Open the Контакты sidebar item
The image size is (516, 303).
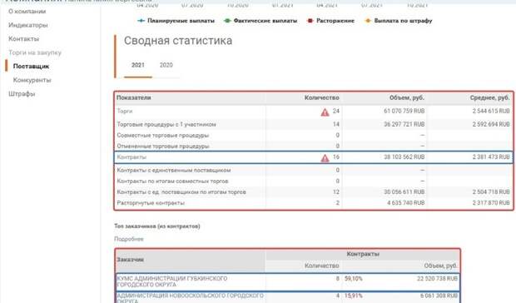pyautogui.click(x=23, y=39)
